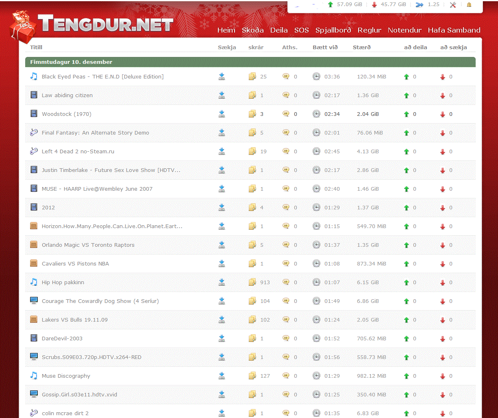Click the lock icon in top bar
This screenshot has height=418, width=498.
tap(469, 5)
